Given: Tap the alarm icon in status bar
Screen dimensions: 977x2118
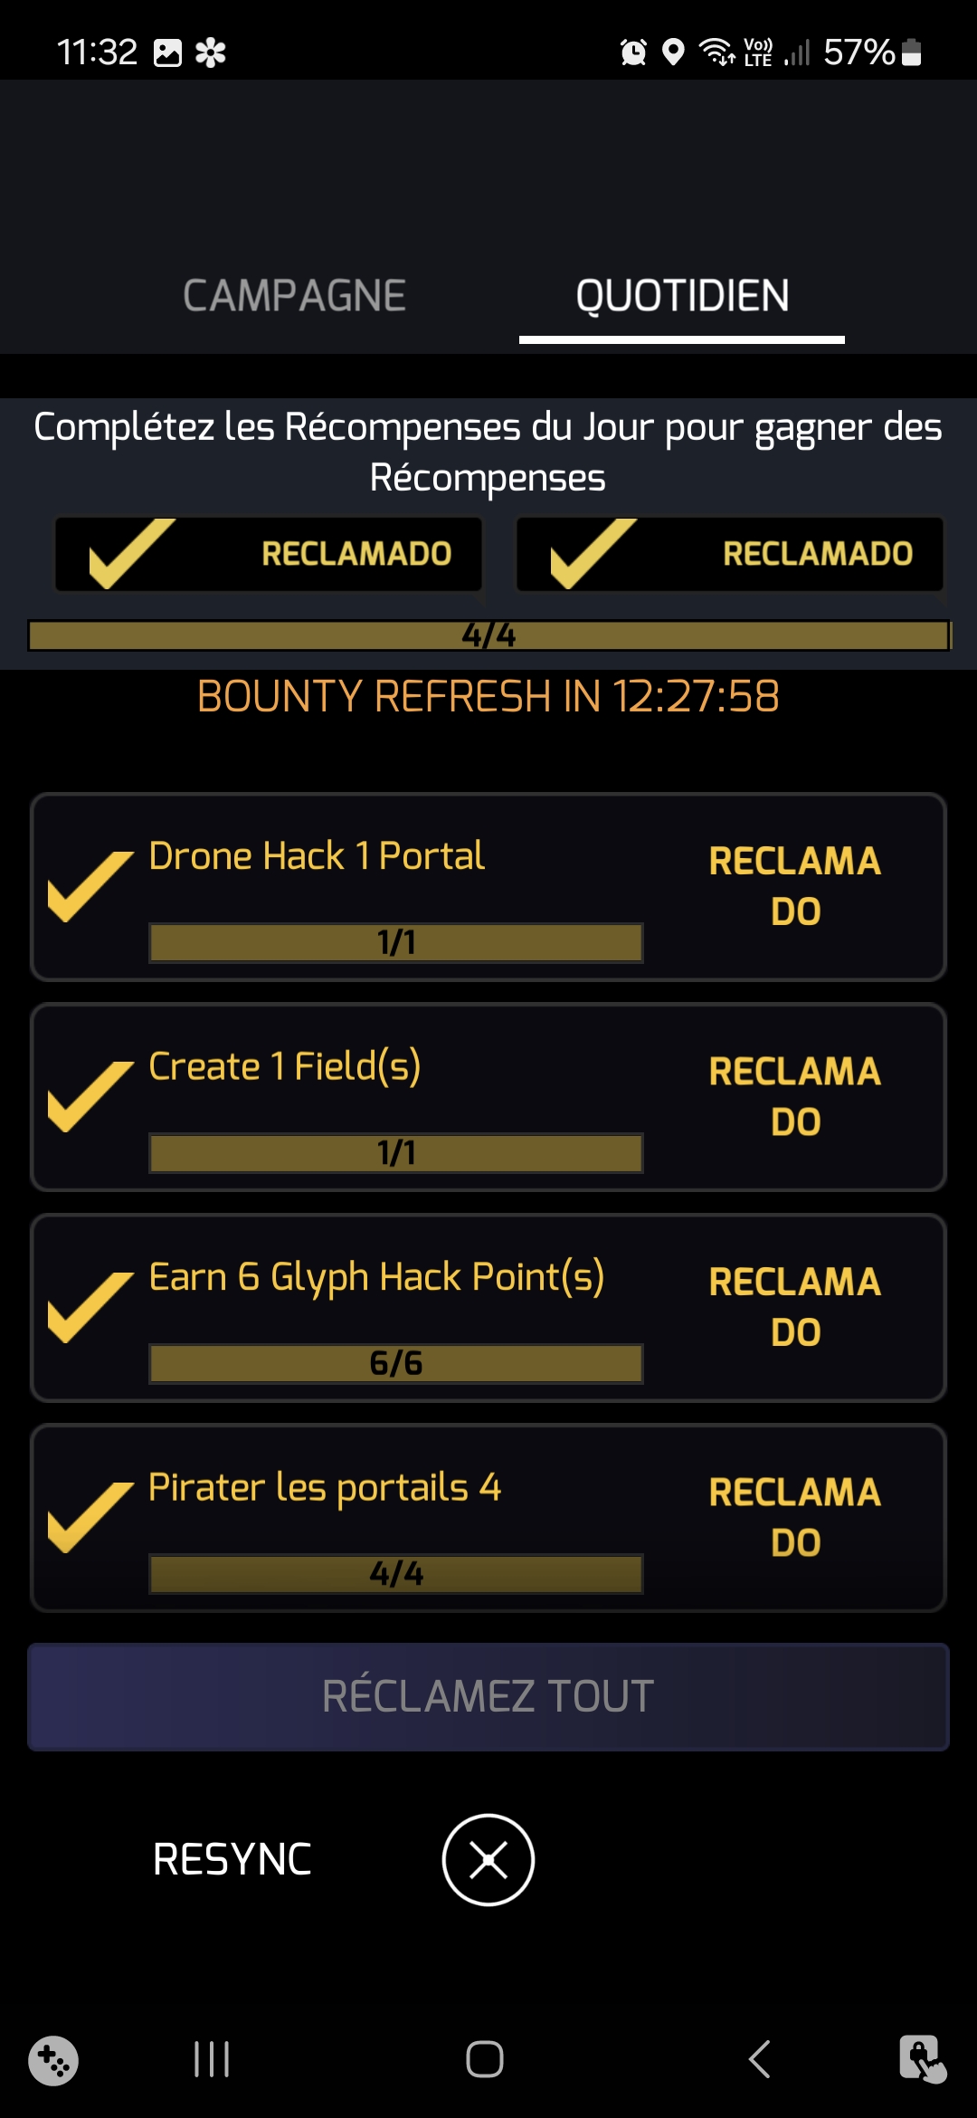Looking at the screenshot, I should (633, 52).
